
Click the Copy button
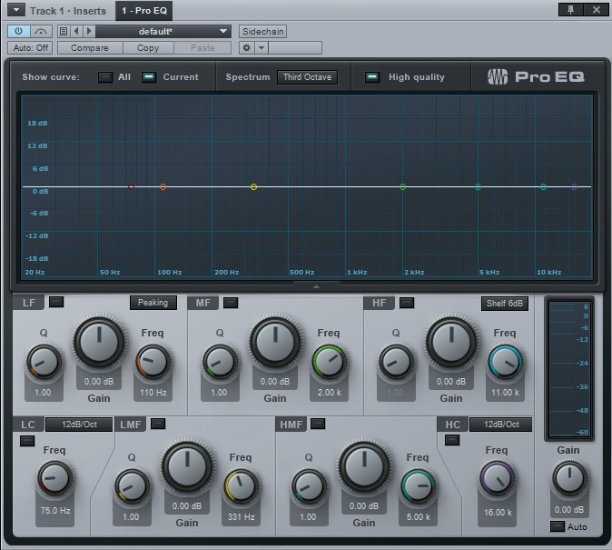point(148,47)
